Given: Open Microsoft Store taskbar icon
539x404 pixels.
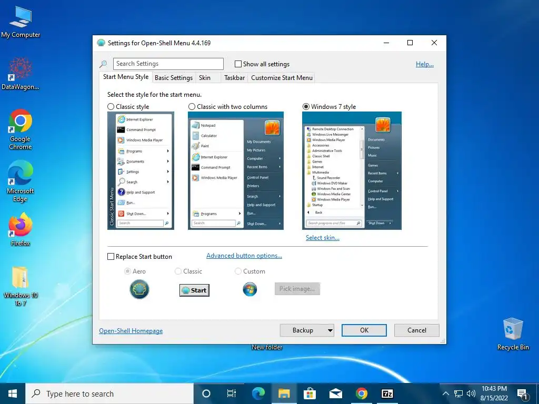Looking at the screenshot, I should click(x=310, y=393).
